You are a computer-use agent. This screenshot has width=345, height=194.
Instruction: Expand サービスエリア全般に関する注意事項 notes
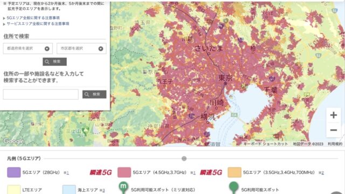(x=38, y=24)
